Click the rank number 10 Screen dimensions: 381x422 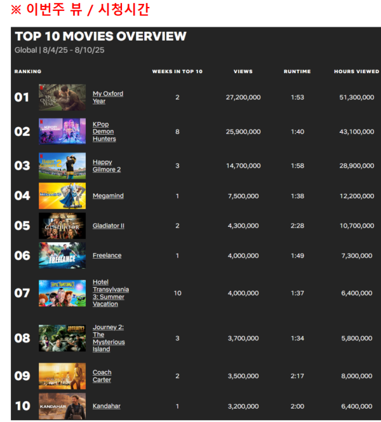(23, 406)
